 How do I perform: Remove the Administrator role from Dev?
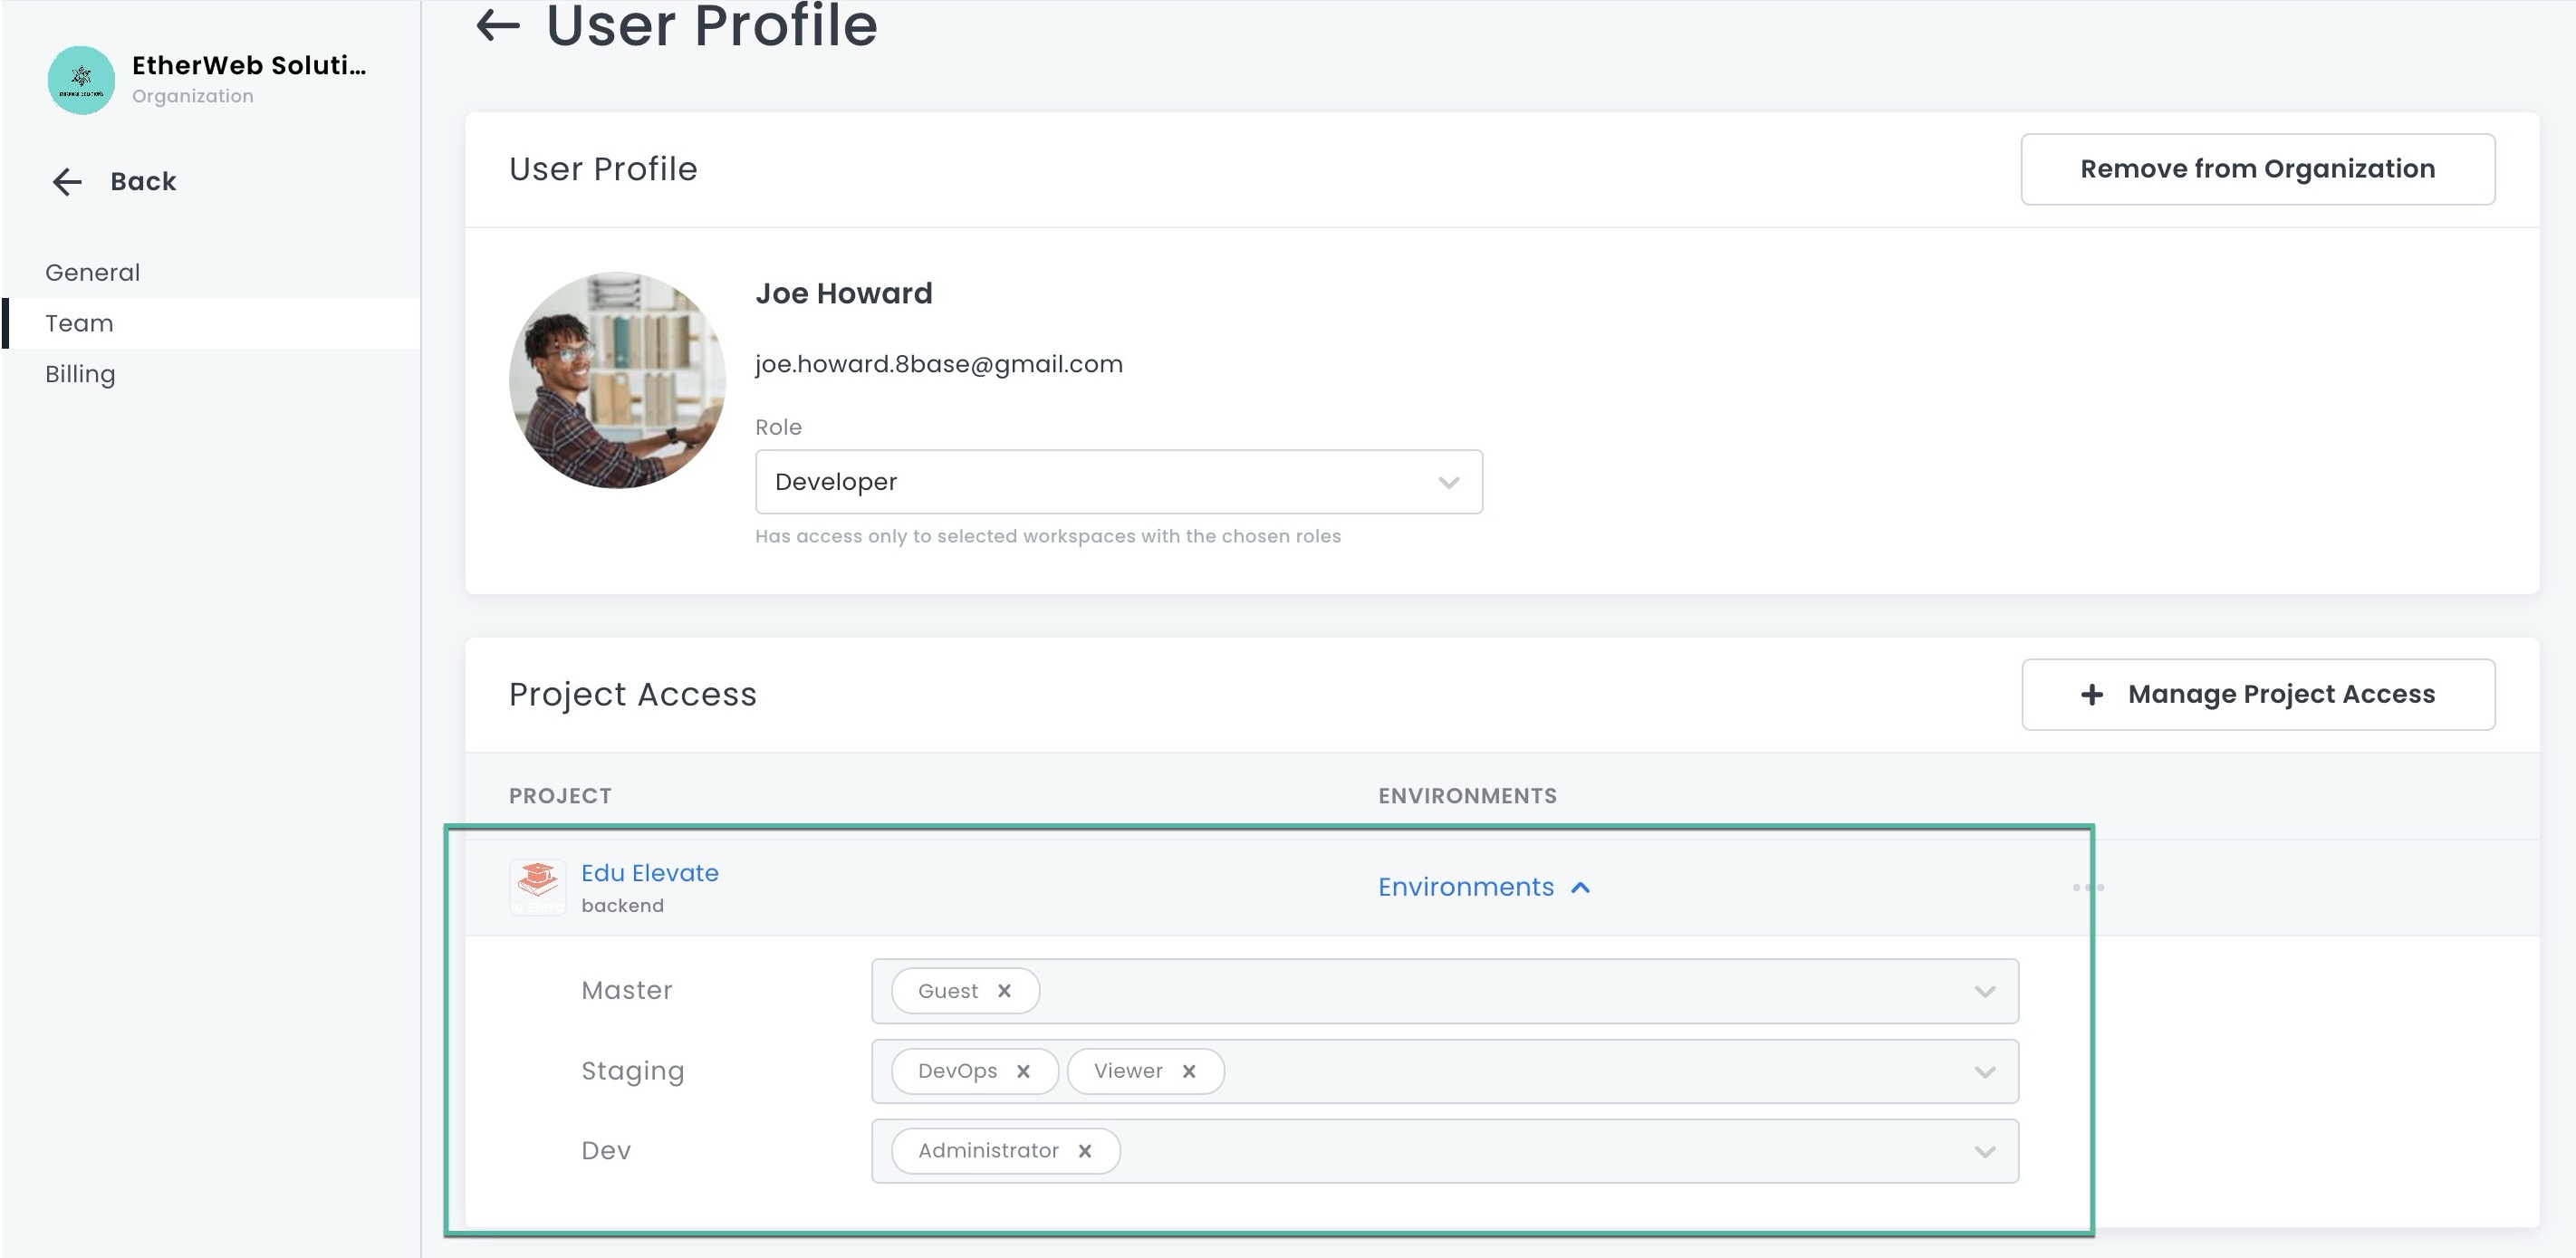[1085, 1151]
